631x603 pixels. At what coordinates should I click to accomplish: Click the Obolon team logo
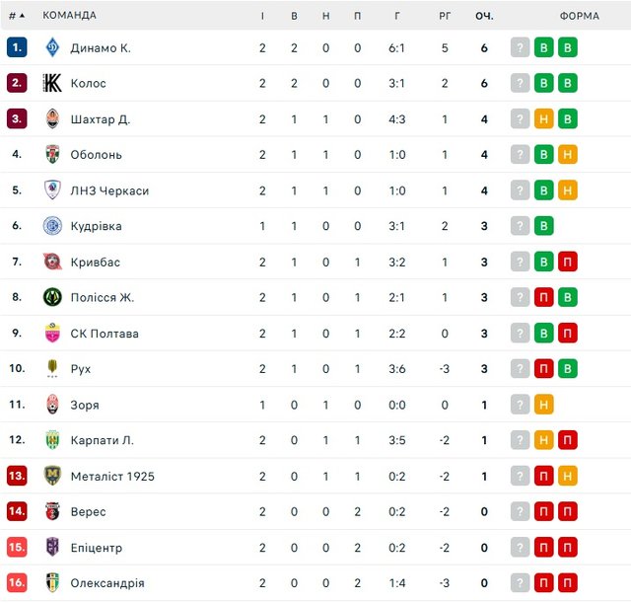pos(53,154)
